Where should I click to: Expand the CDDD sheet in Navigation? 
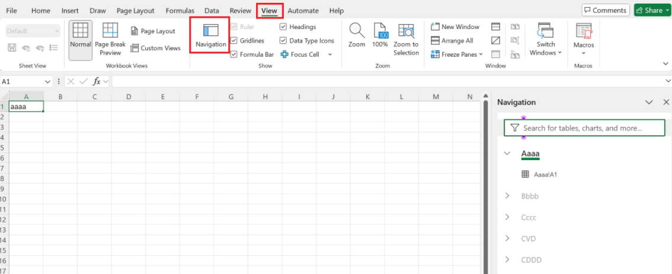tap(507, 259)
